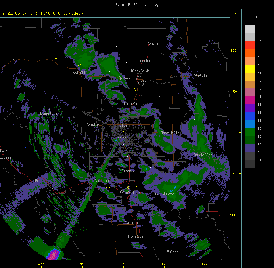
Task: Select the pink 42-45 dBZ legend swatch
Action: [250, 93]
